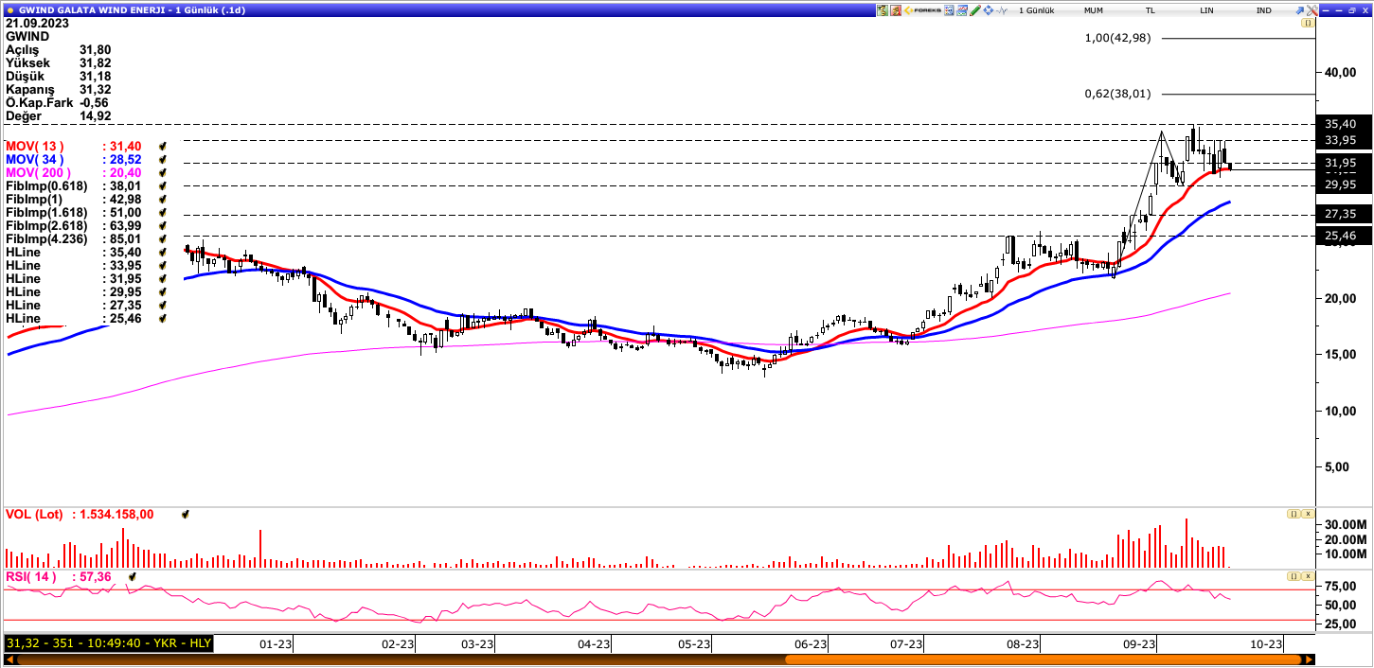1374x668 pixels.
Task: Click the red toolbar icon beside the green one
Action: pos(895,9)
